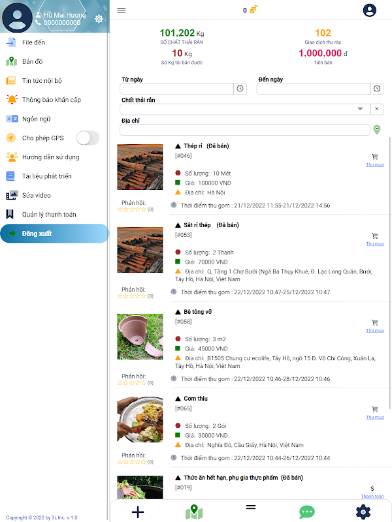Image resolution: width=392 pixels, height=522 pixels.
Task: Rate stars under Thép rỉ feedback
Action: 132,209
